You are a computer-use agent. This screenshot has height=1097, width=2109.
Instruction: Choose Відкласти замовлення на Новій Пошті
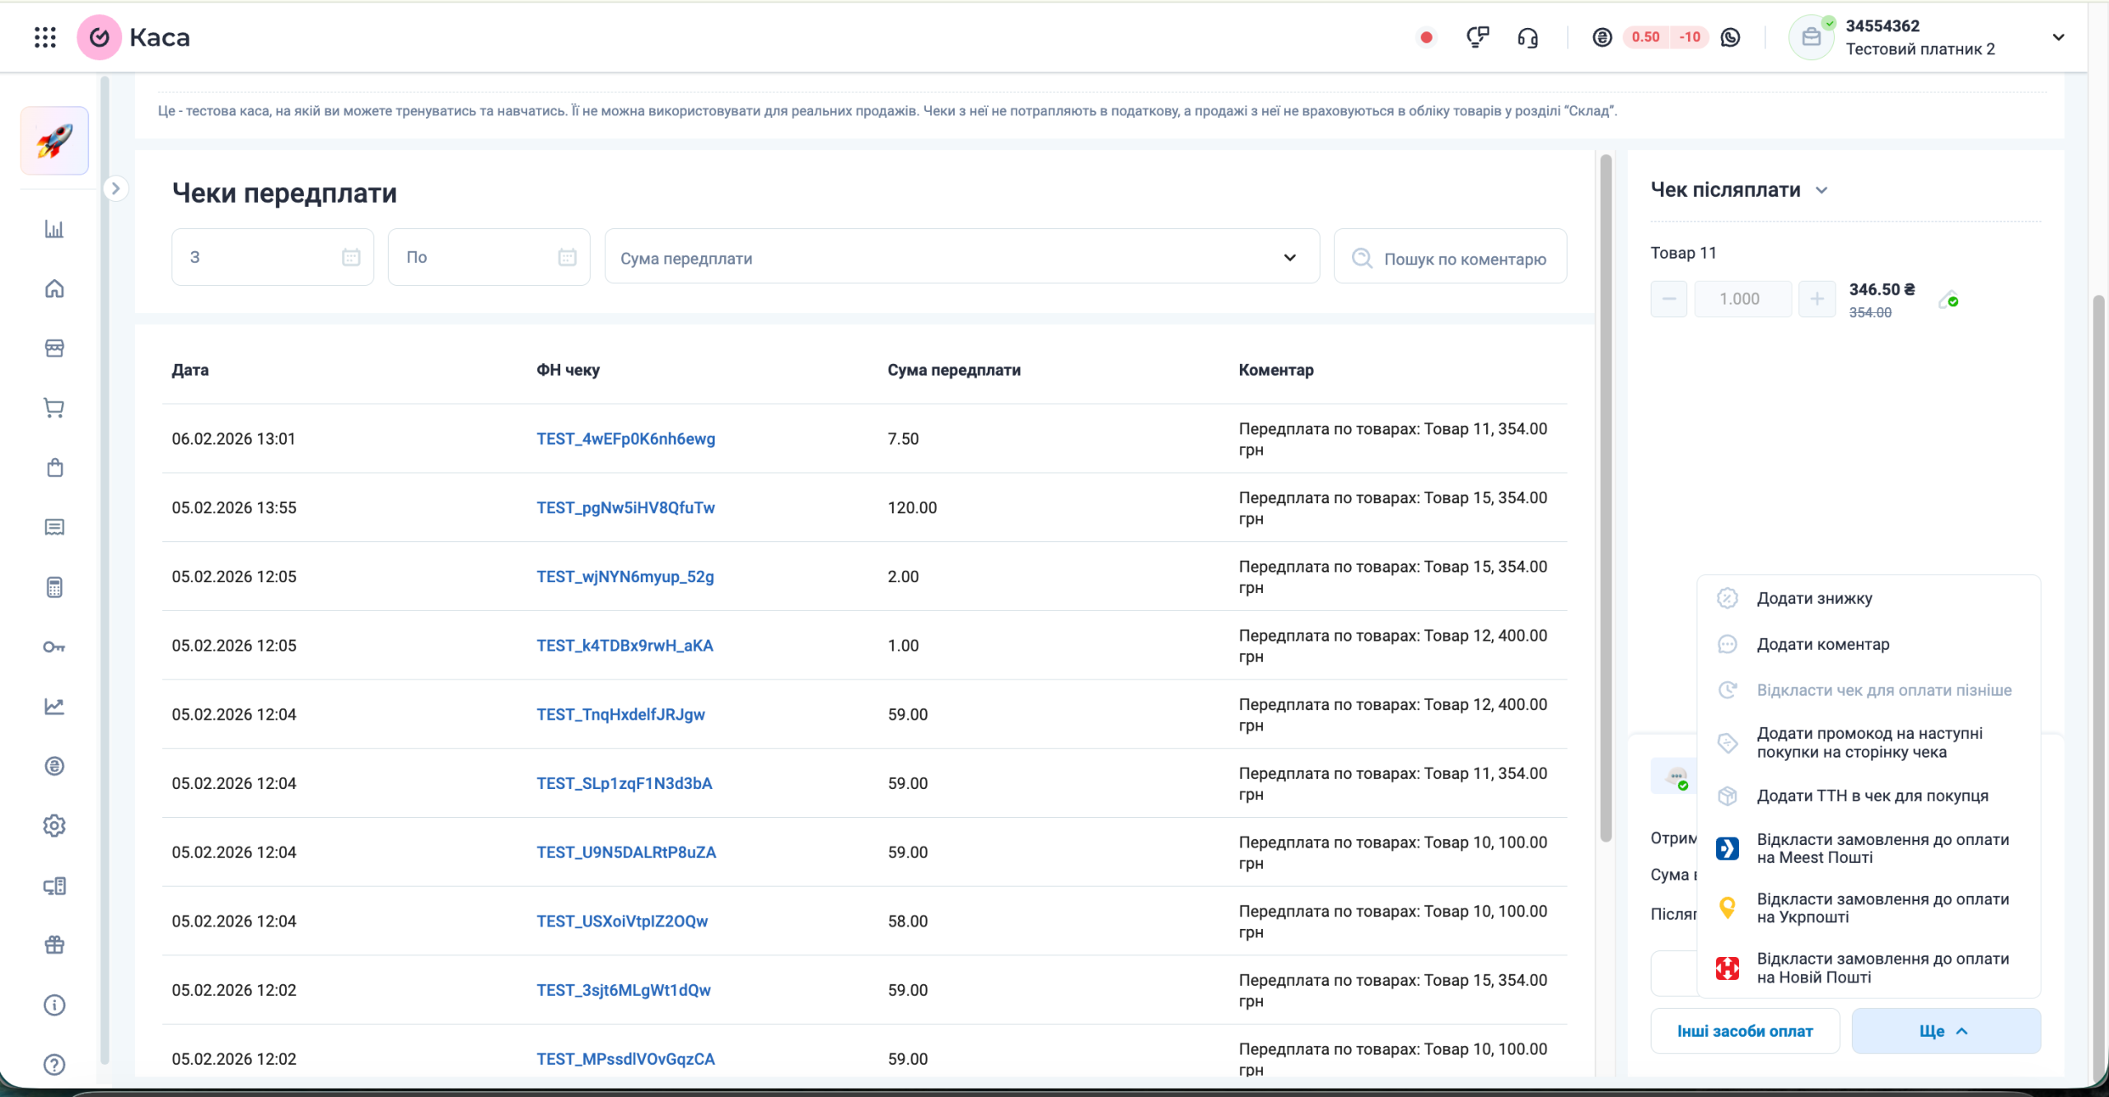pos(1882,968)
